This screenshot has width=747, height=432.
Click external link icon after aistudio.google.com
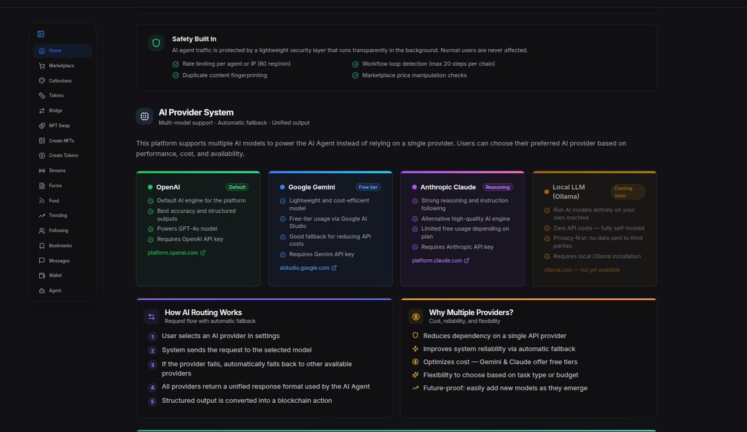click(334, 268)
